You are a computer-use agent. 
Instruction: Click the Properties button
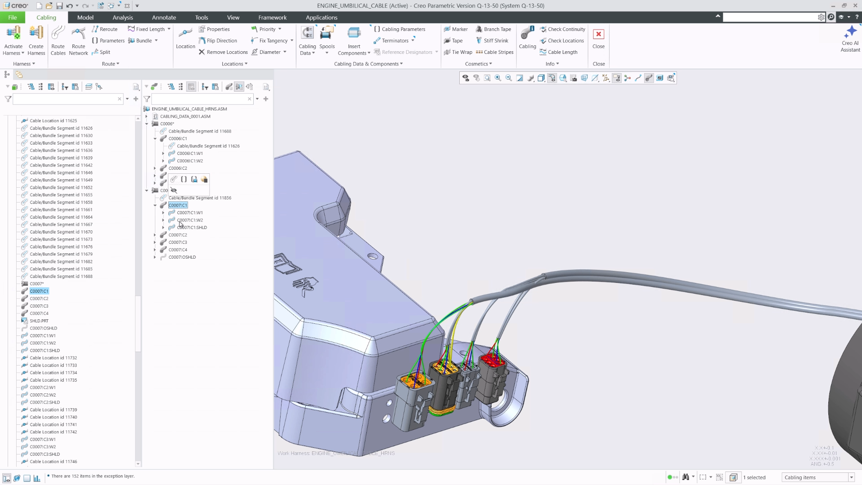tap(214, 29)
